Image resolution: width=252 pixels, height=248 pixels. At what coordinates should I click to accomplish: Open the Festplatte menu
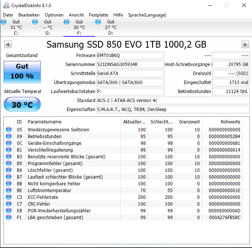coord(98,15)
